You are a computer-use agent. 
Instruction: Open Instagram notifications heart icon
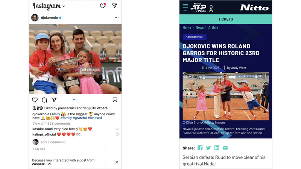pyautogui.click(x=103, y=6)
